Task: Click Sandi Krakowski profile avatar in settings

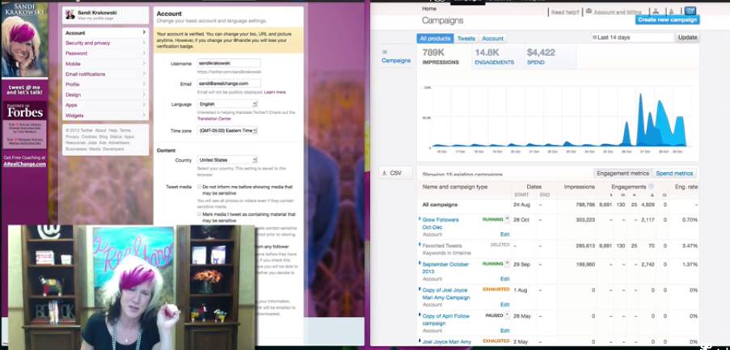Action: 70,15
